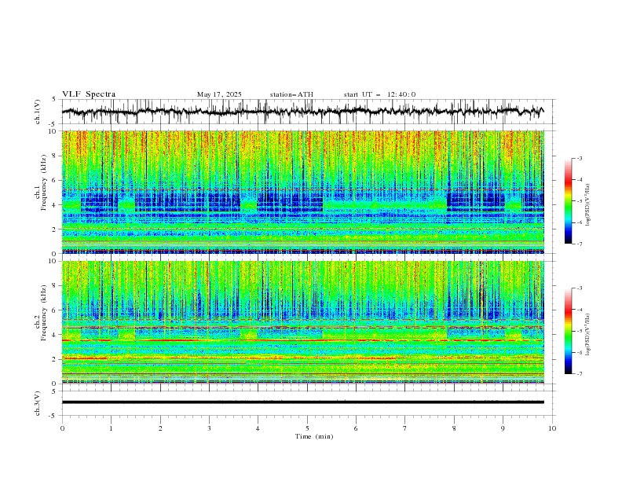Click the "6" minute label on the time axis
This screenshot has width=622, height=481.
357,428
